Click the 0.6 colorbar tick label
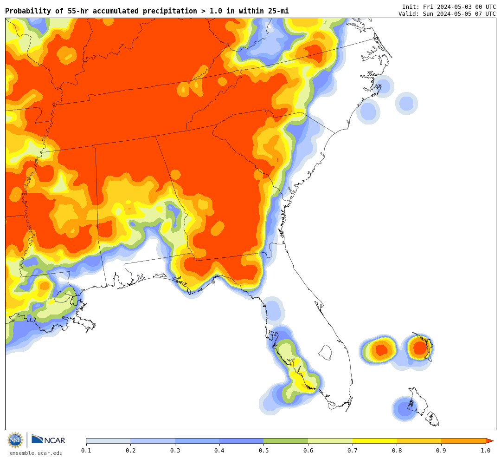 coord(308,451)
